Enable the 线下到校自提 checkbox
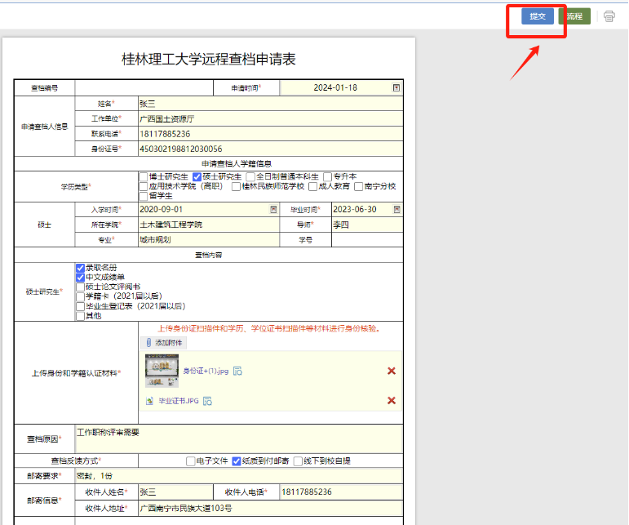629x525 pixels. 298,460
